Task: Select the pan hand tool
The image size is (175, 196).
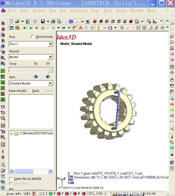Action: pos(172,80)
